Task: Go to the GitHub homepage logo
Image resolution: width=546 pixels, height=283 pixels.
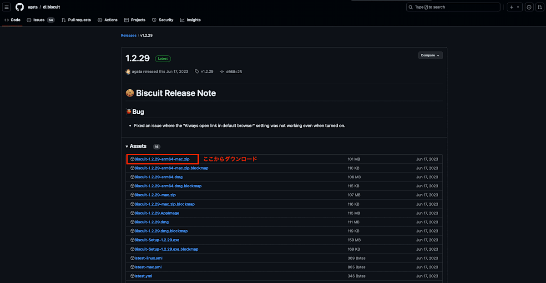Action: coord(20,7)
